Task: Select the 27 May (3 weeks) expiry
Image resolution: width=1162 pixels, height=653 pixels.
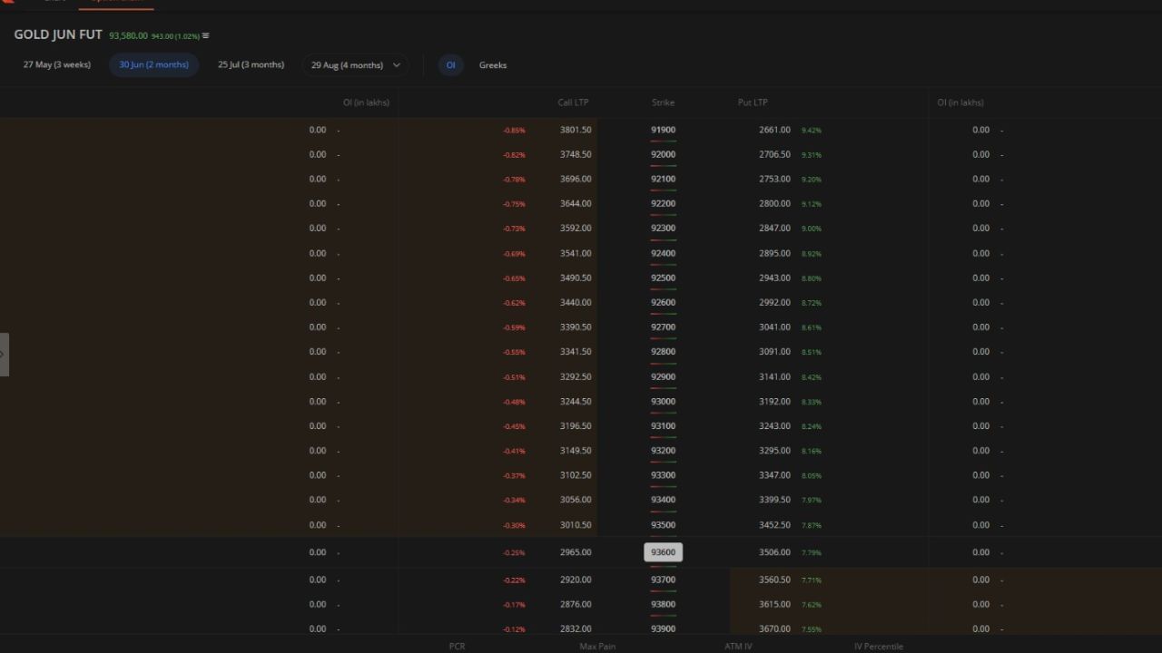Action: click(57, 65)
